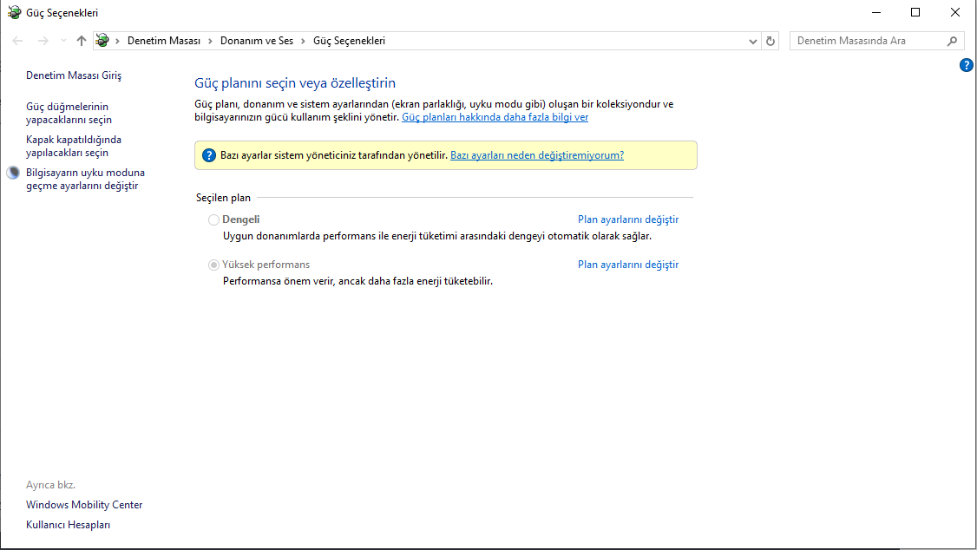Change plan settings for Yüksek performans
This screenshot has height=550, width=977.
(628, 265)
